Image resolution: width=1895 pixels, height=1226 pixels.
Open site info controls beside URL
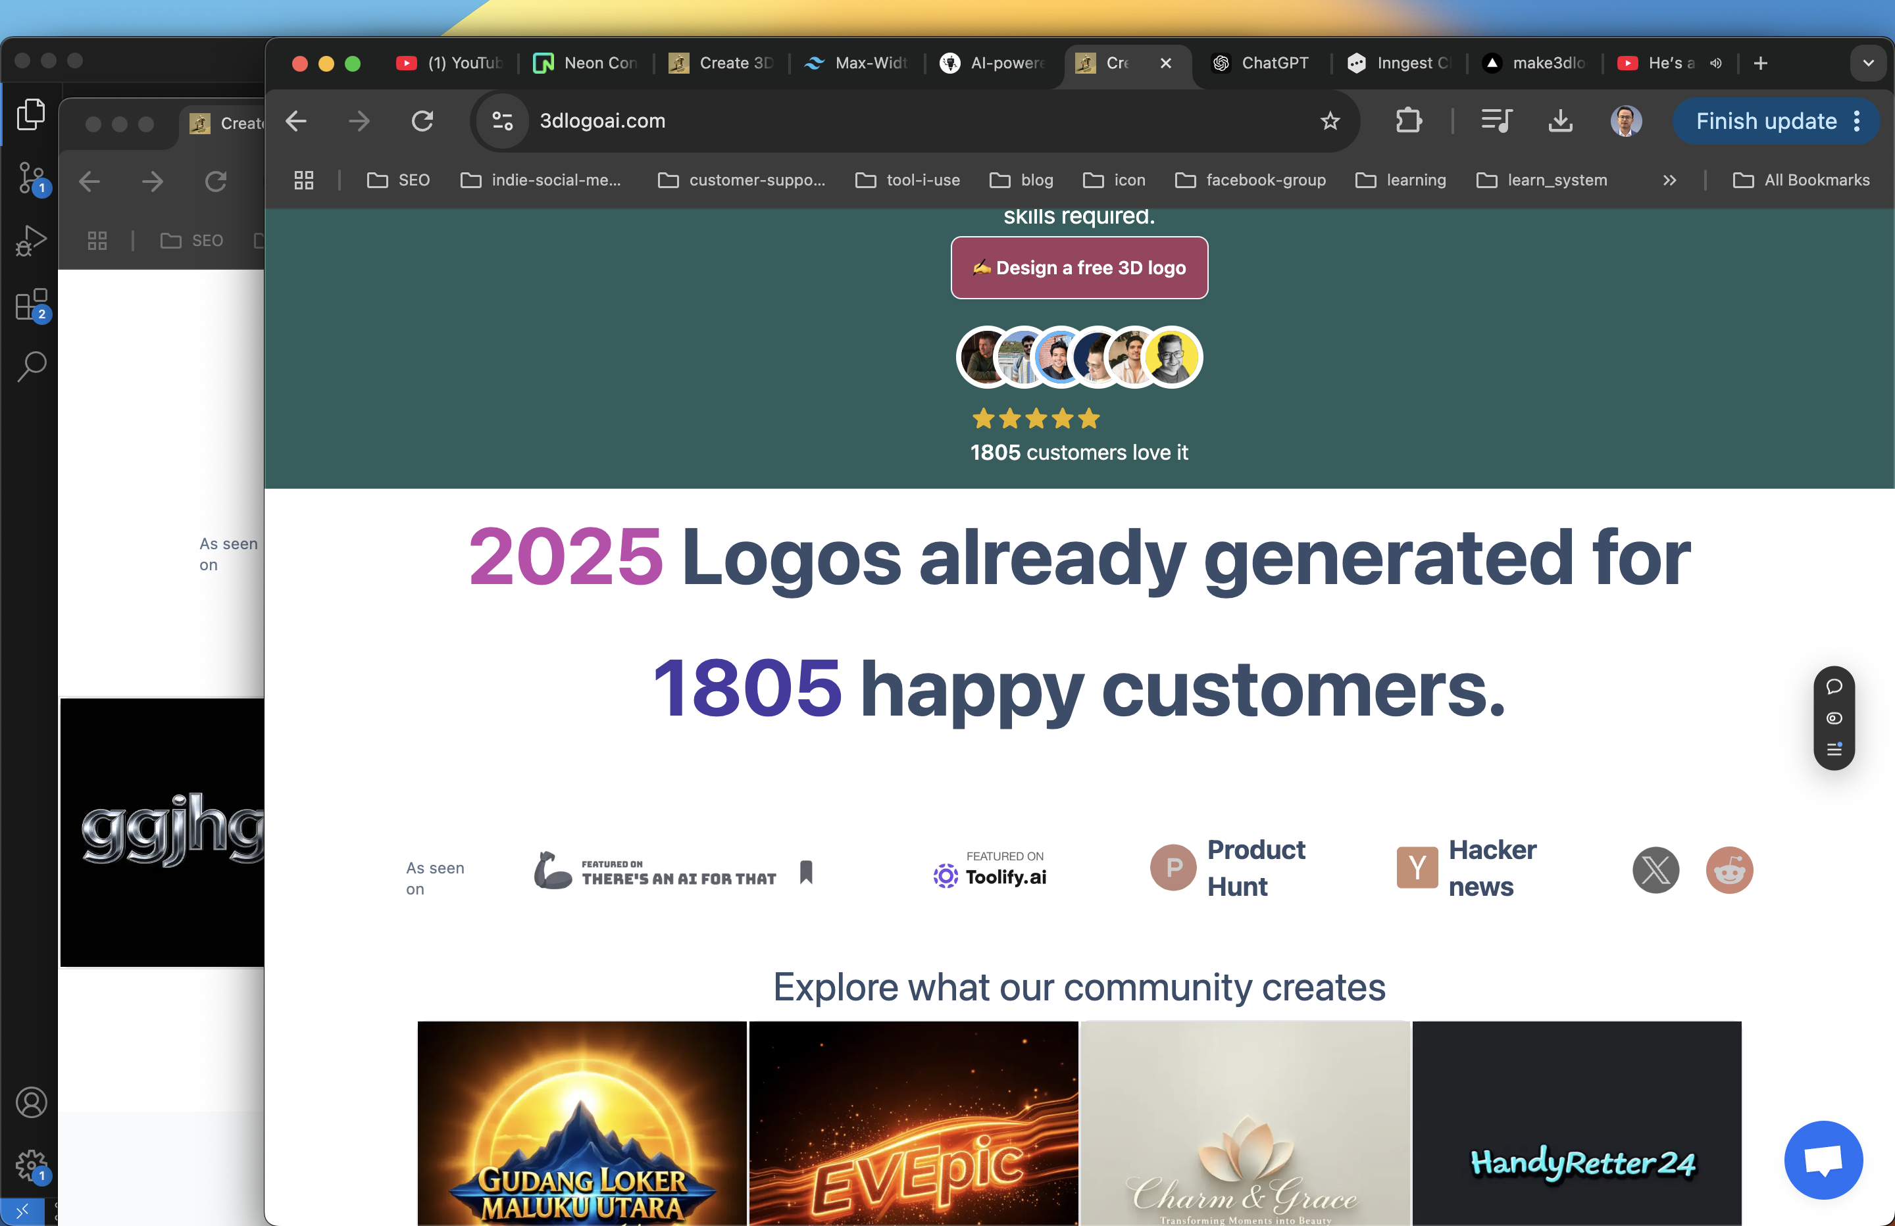click(503, 121)
